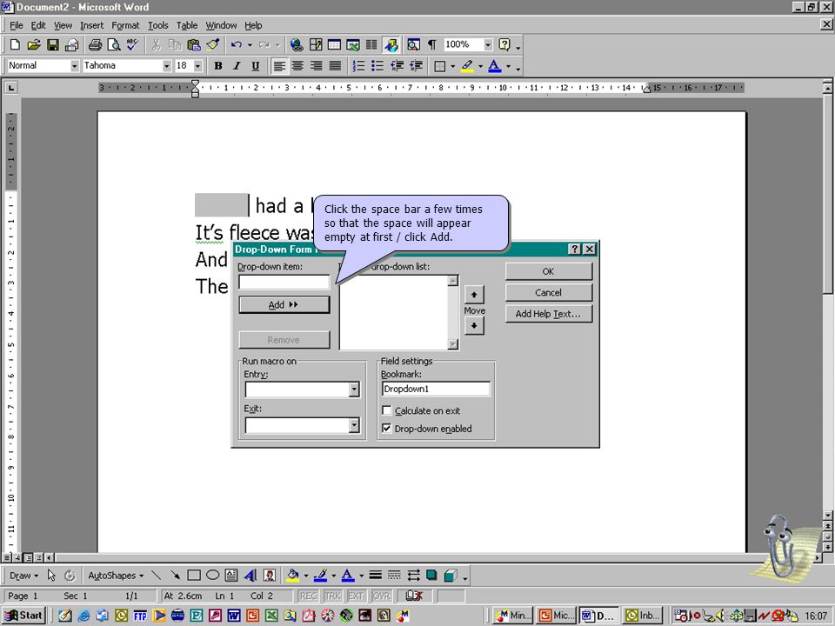Open the Style dropdown showing Normal
The height and width of the screenshot is (626, 835).
[75, 65]
